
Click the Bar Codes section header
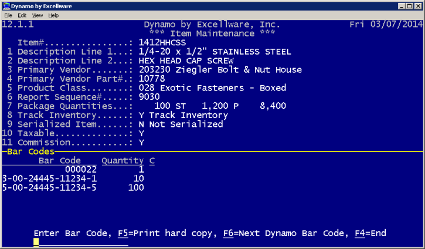[x=30, y=152]
